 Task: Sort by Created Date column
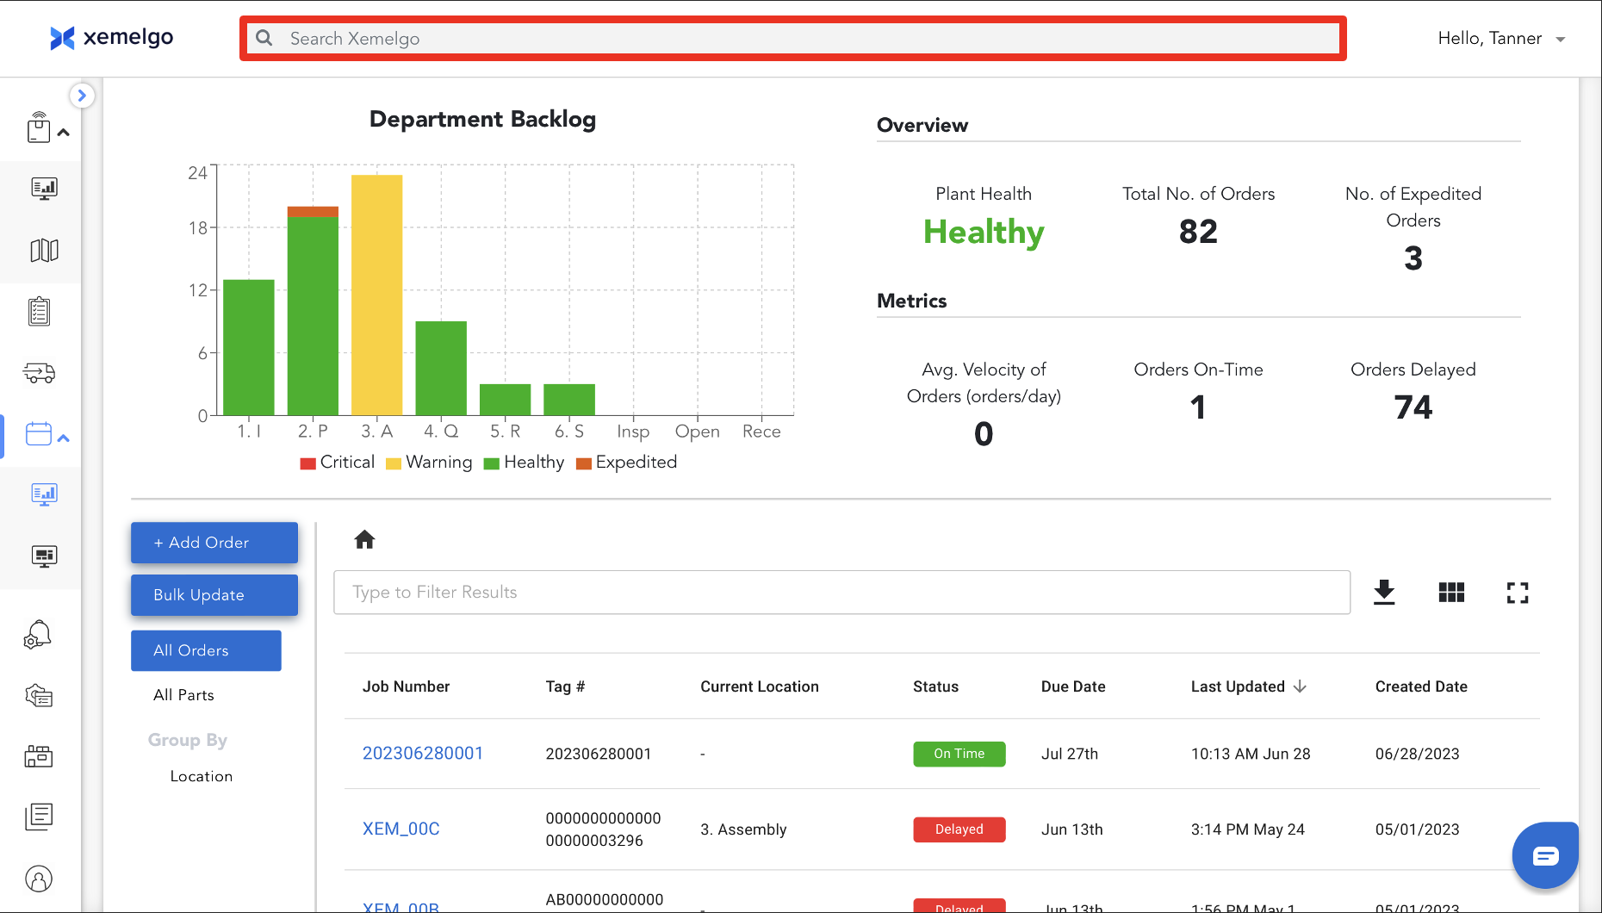point(1421,686)
